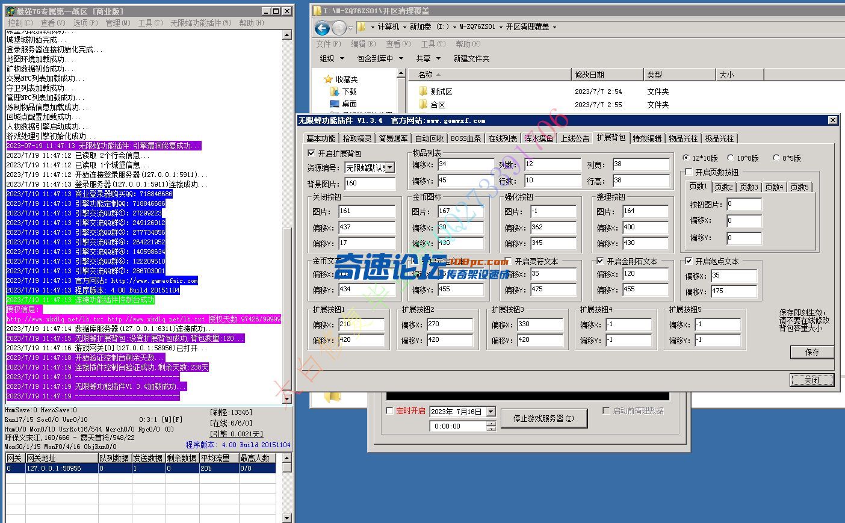Toggle 开启扩展背包 checkbox
Viewport: 845px width, 523px height.
pos(311,153)
